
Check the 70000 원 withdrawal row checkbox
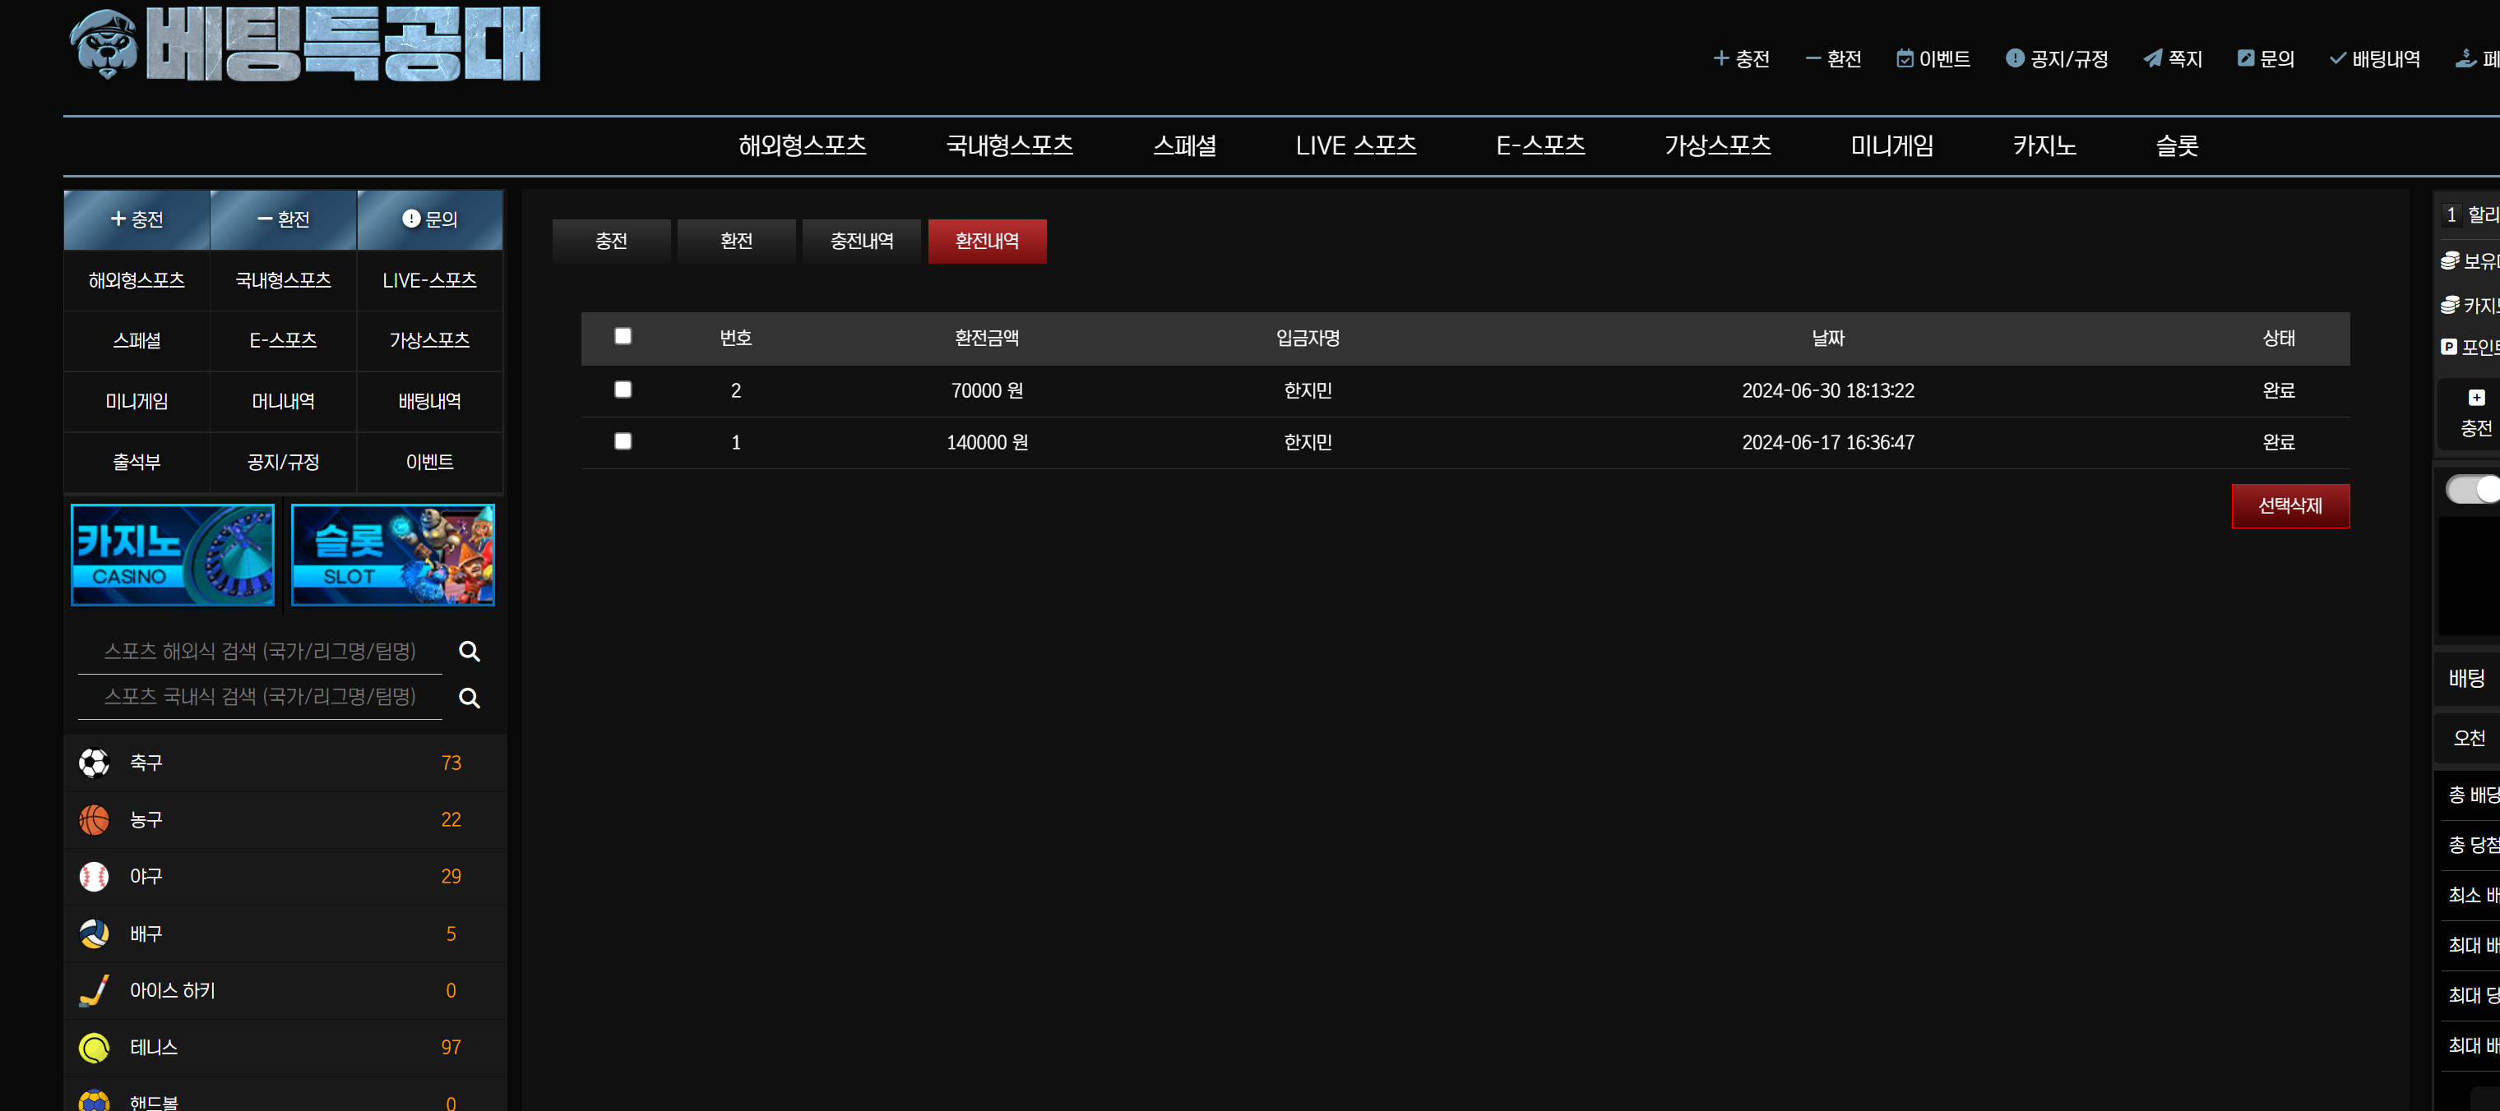point(623,390)
